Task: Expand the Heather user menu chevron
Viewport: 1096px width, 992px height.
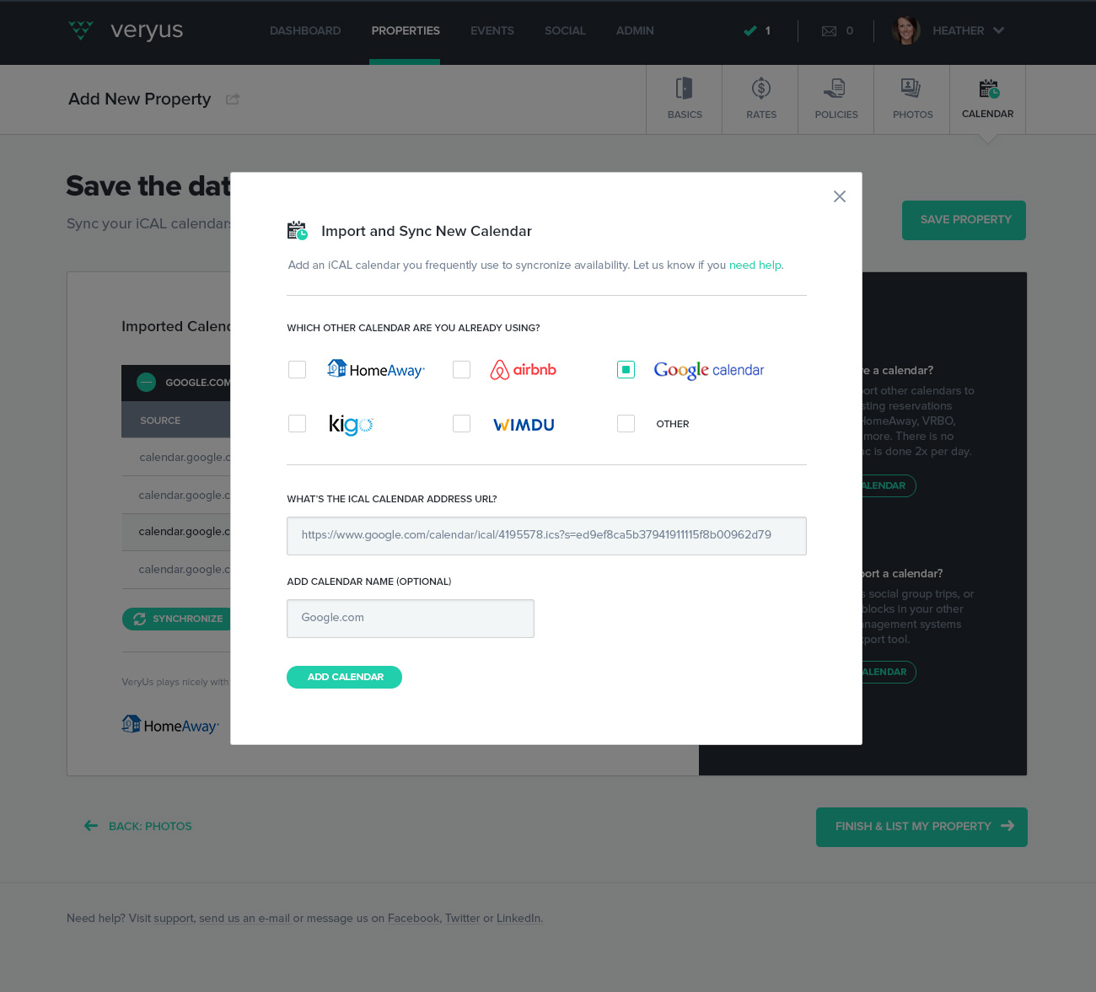Action: (x=999, y=30)
